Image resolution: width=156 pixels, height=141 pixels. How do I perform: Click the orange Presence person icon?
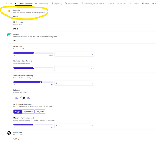coord(9,10)
